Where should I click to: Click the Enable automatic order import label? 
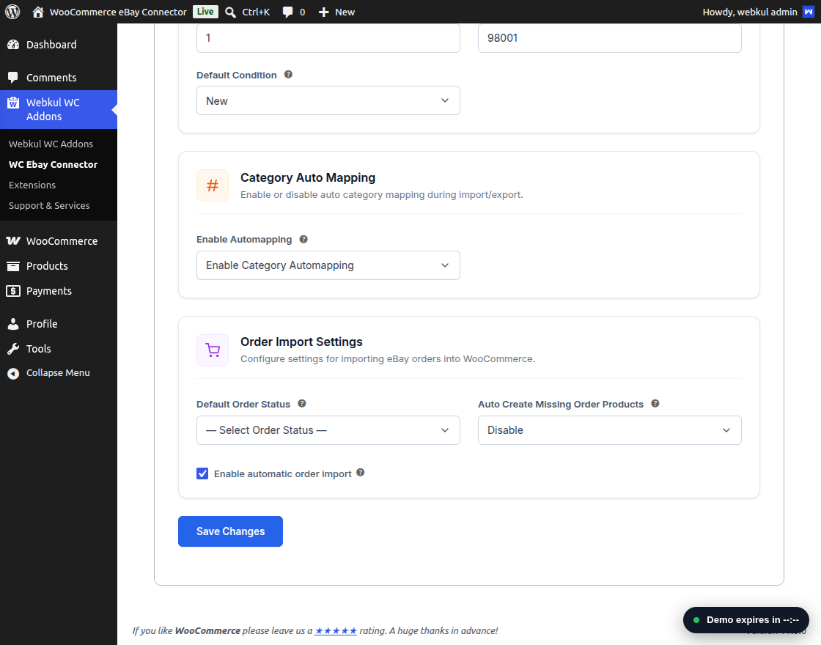point(283,473)
